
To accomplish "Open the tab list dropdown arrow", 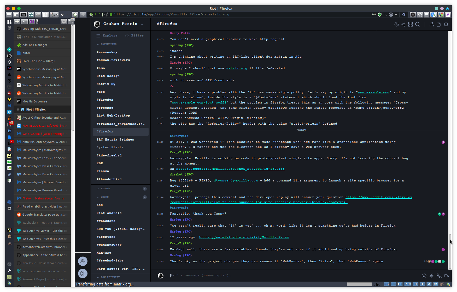I will point(24,21).
